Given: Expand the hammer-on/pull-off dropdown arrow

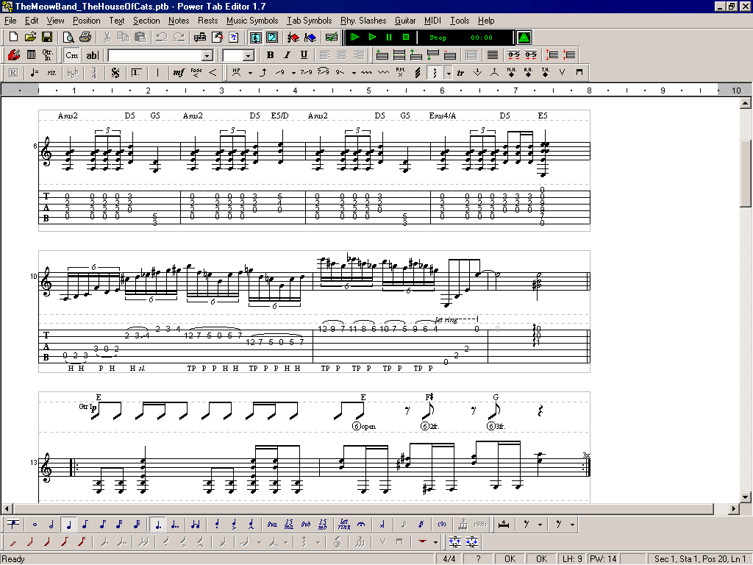Looking at the screenshot, I should click(x=250, y=73).
